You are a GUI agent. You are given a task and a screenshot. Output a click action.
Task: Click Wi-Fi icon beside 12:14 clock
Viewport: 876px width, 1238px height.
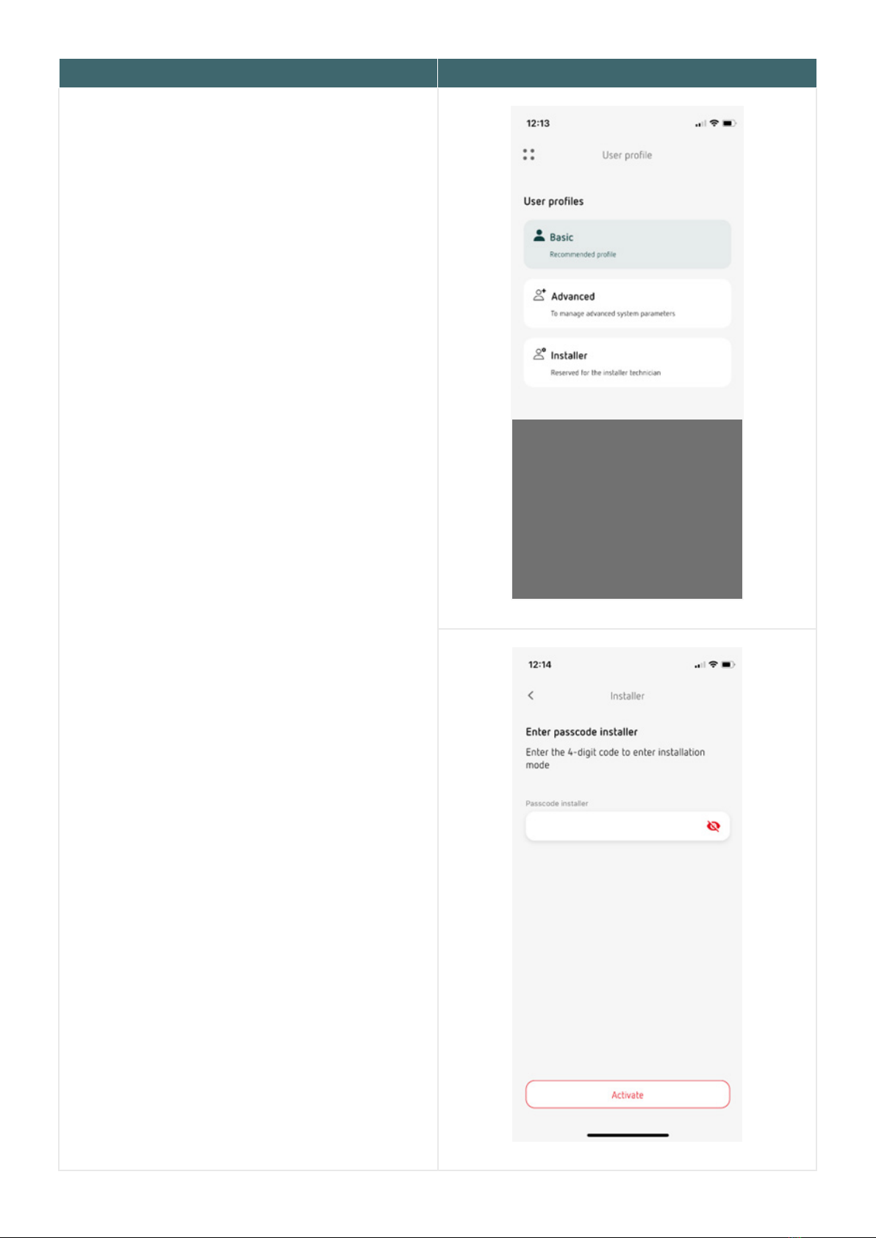(713, 664)
